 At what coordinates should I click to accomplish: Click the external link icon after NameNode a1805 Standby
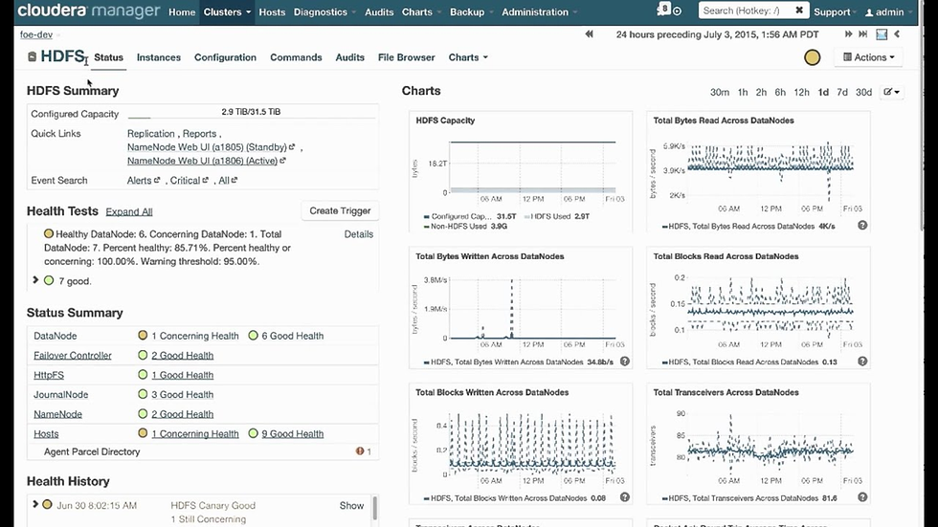[292, 146]
